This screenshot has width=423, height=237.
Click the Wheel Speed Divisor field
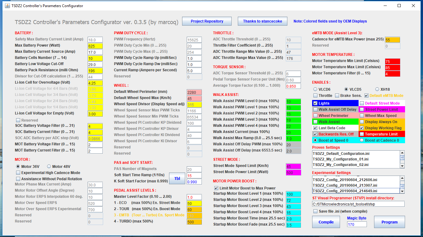[x=194, y=105]
